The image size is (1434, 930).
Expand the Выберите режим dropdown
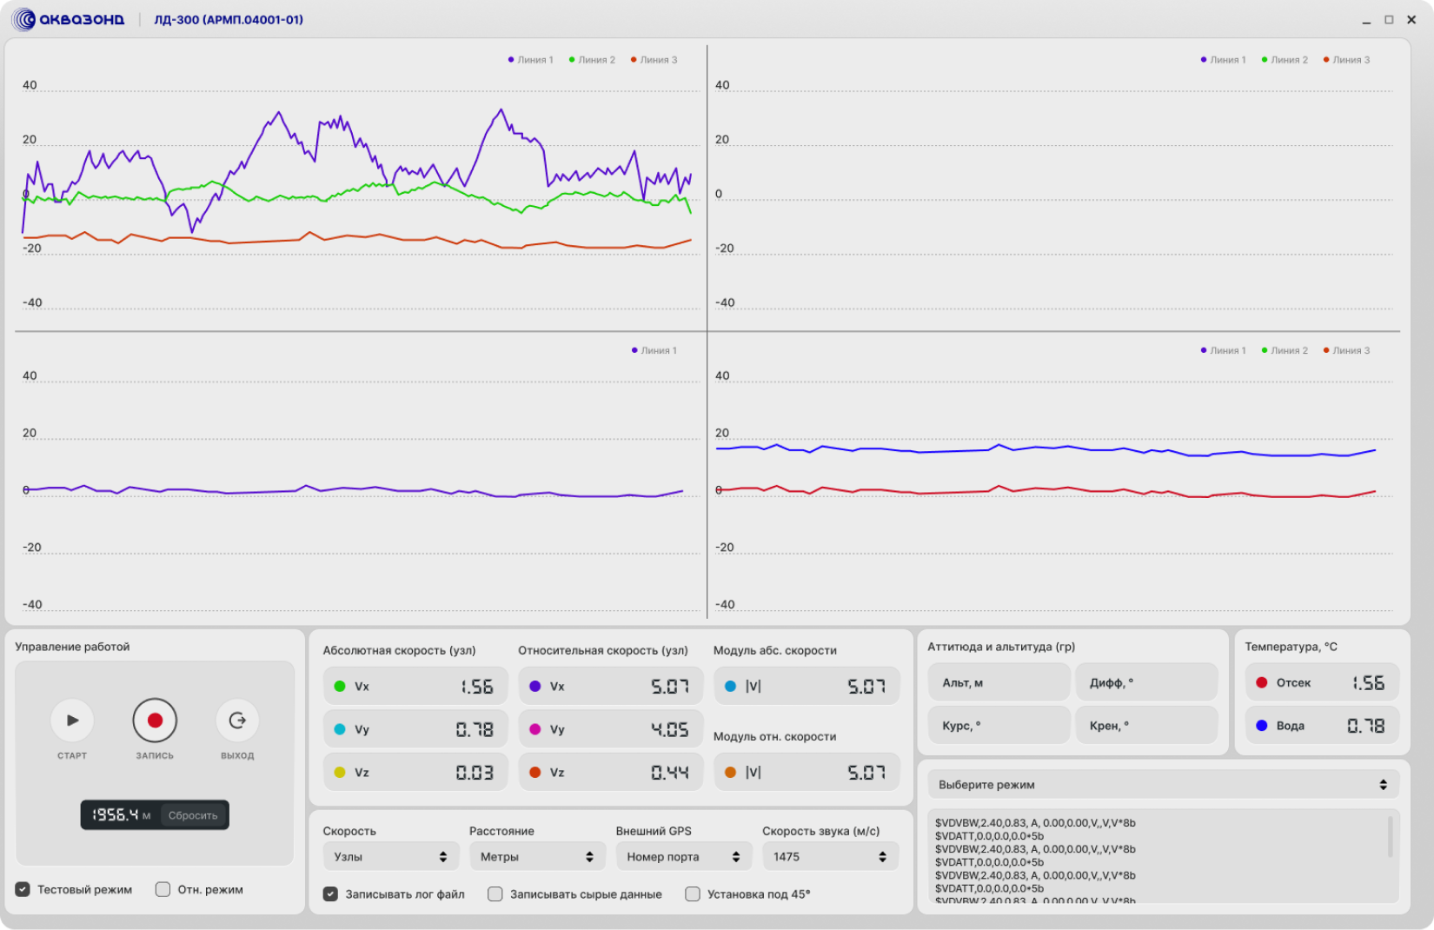(1164, 784)
